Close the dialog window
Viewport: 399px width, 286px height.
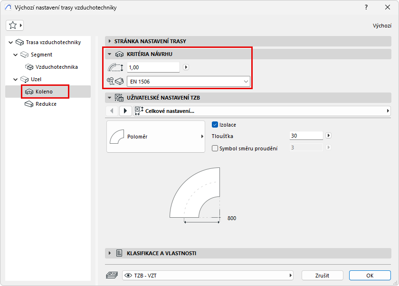(387, 8)
